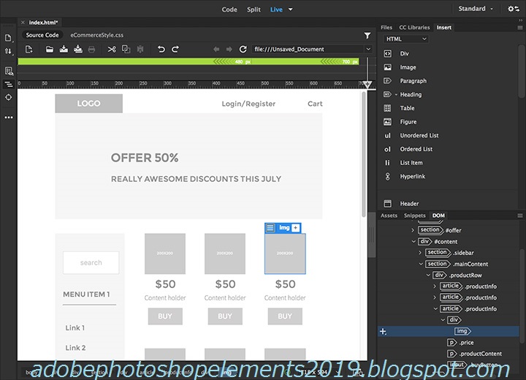
Task: Select the p .price DOM node
Action: tap(460, 343)
